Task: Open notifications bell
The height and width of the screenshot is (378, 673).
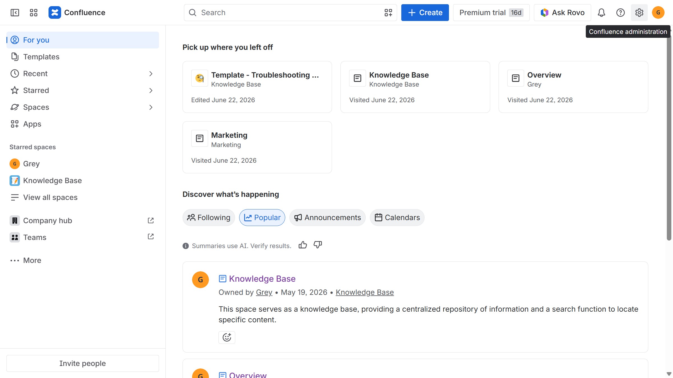Action: (x=601, y=13)
